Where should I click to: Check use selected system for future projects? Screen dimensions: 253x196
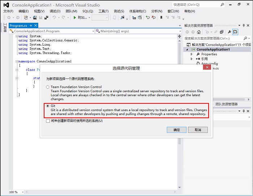tap(48, 121)
